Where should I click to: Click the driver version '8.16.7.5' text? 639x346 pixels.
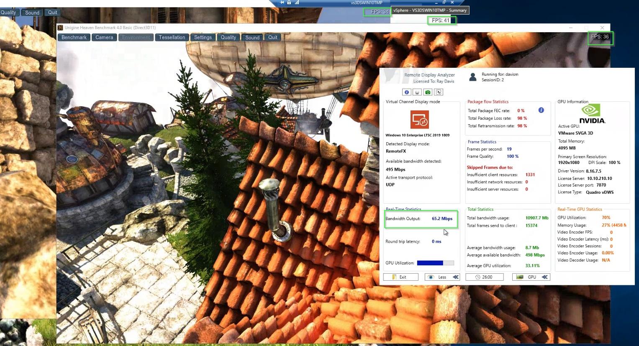[x=593, y=171]
